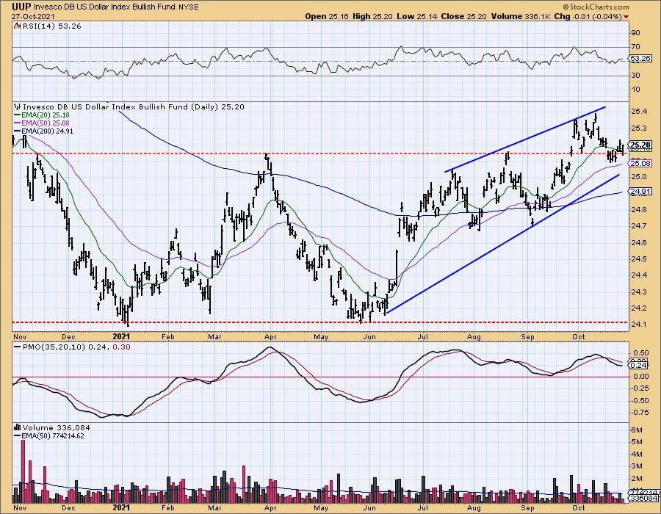661x514 pixels.
Task: Click the 25.20 last price tag on axis
Action: point(640,145)
